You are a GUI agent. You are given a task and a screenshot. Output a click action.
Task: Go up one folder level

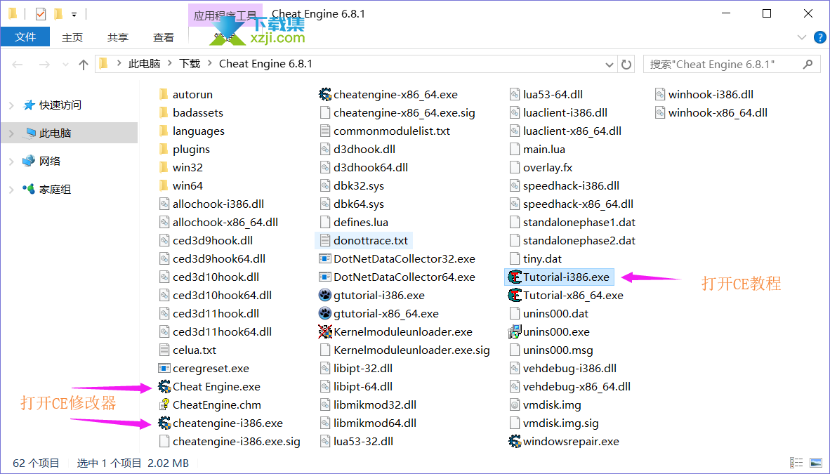pyautogui.click(x=83, y=65)
